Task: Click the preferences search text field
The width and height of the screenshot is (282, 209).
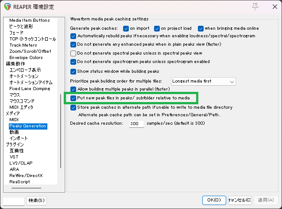Action: (x=14, y=201)
